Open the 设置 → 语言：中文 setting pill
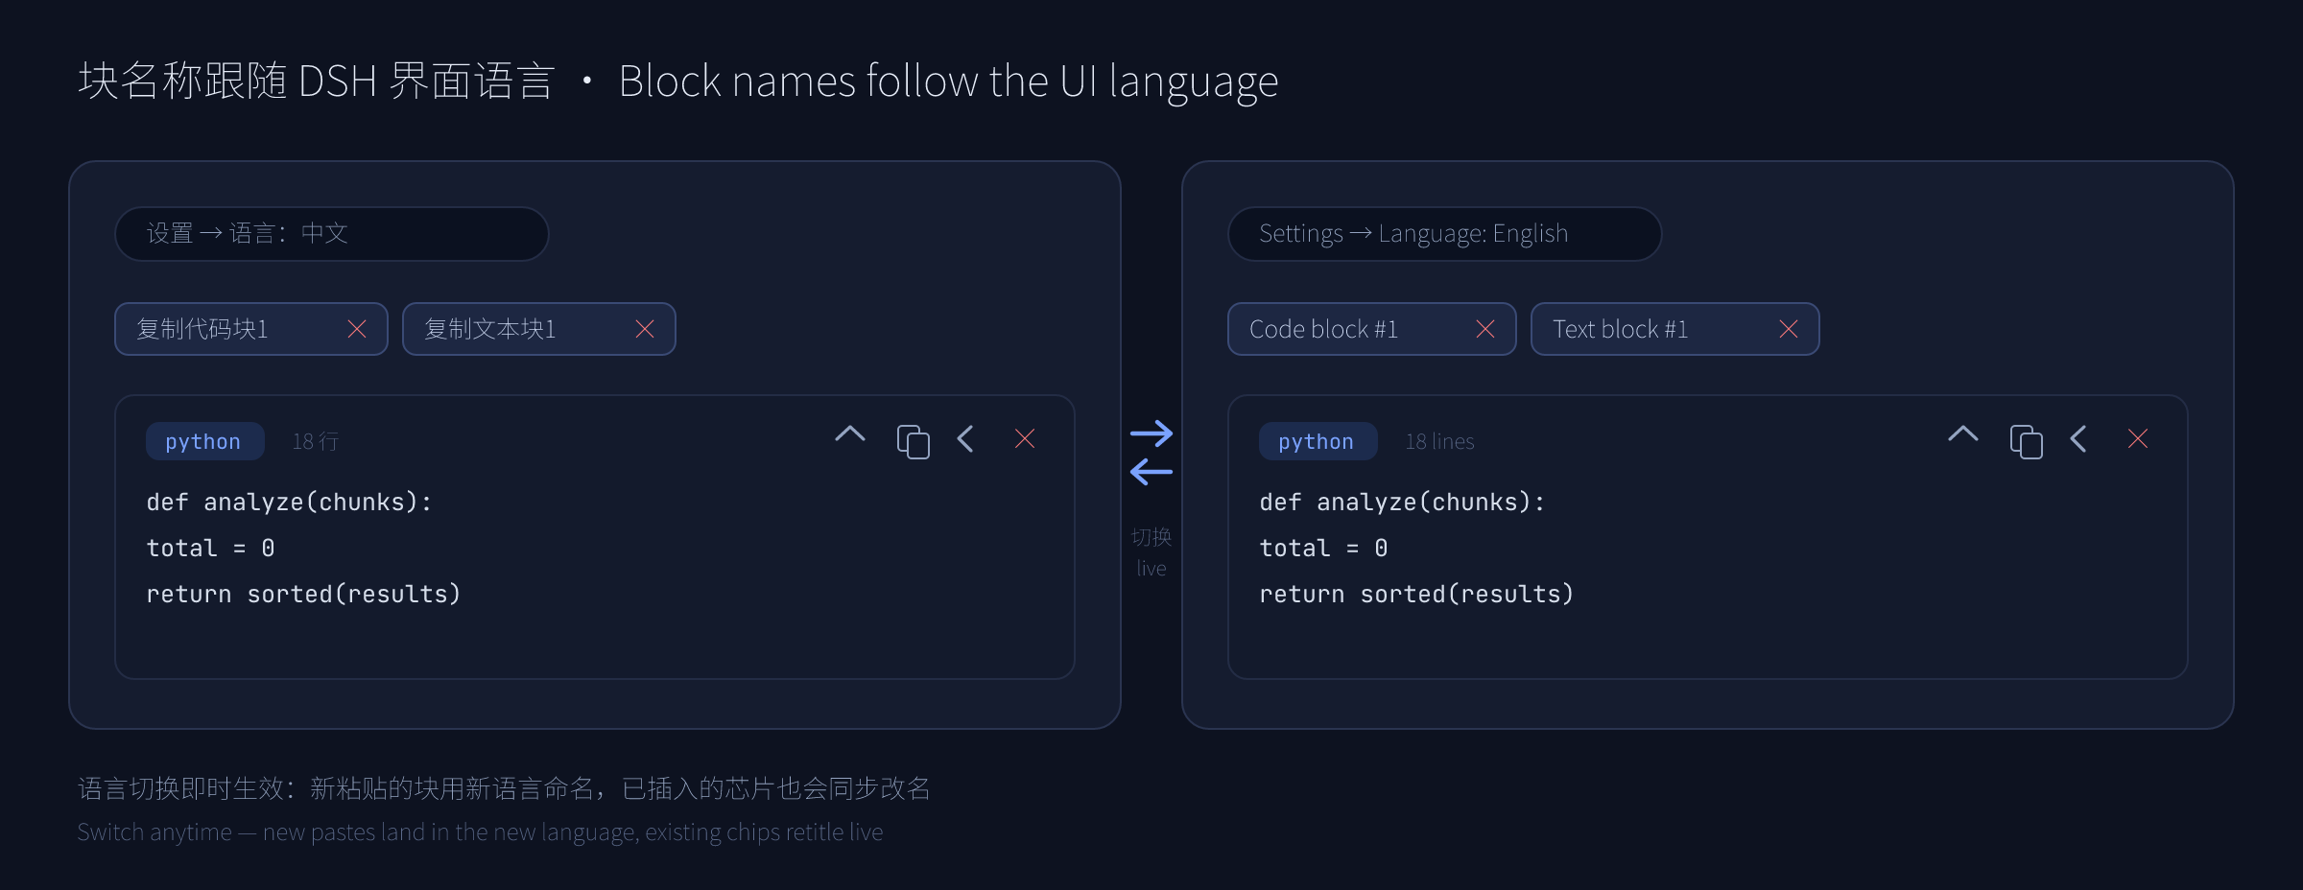 point(332,234)
